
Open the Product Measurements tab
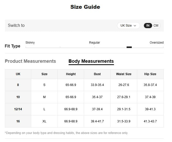[x=30, y=61]
